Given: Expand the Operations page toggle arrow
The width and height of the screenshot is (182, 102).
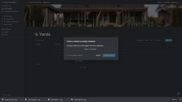Looking at the screenshot, I should pos(3,19).
